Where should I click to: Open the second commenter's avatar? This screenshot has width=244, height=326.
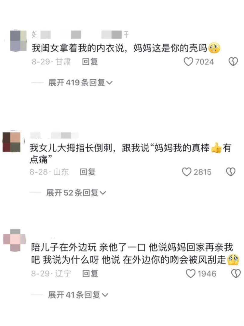pos(11,142)
